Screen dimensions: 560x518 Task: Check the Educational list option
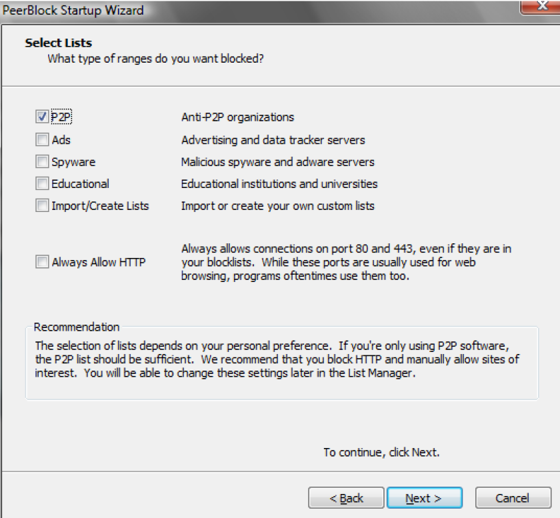42,183
